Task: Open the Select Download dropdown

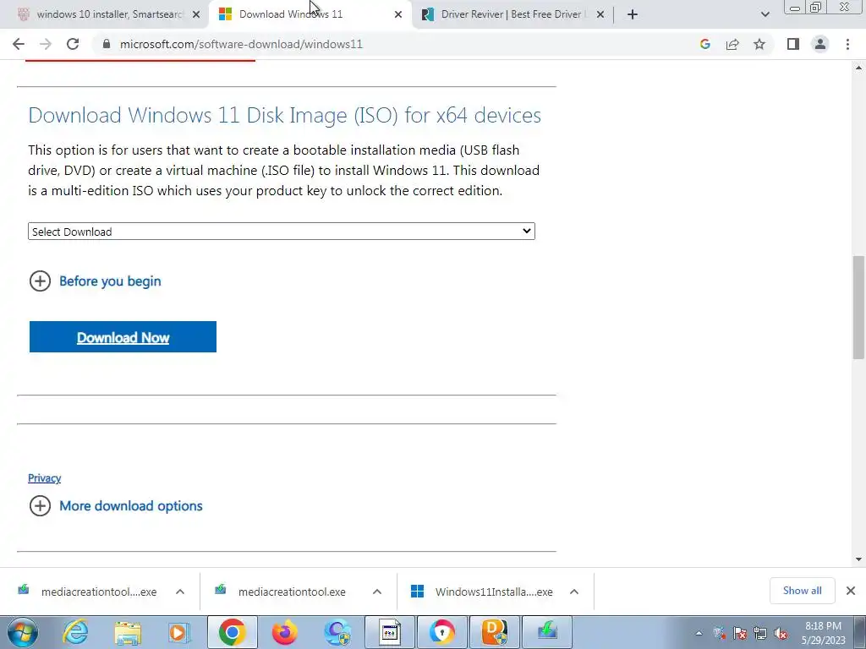Action: point(282,232)
